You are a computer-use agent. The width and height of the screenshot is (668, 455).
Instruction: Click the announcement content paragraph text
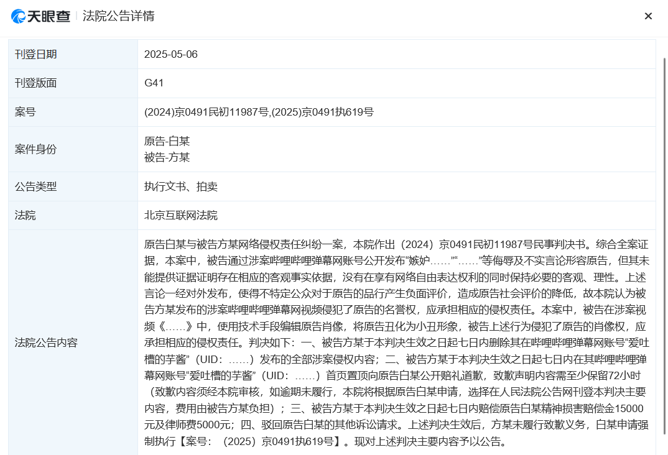coord(397,342)
